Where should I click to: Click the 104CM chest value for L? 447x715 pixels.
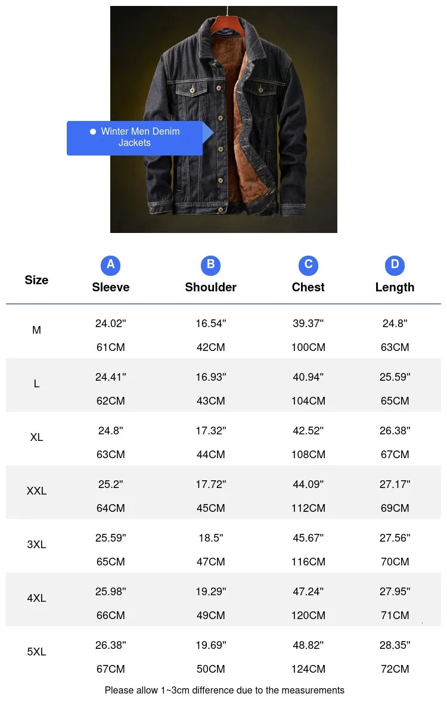point(308,401)
